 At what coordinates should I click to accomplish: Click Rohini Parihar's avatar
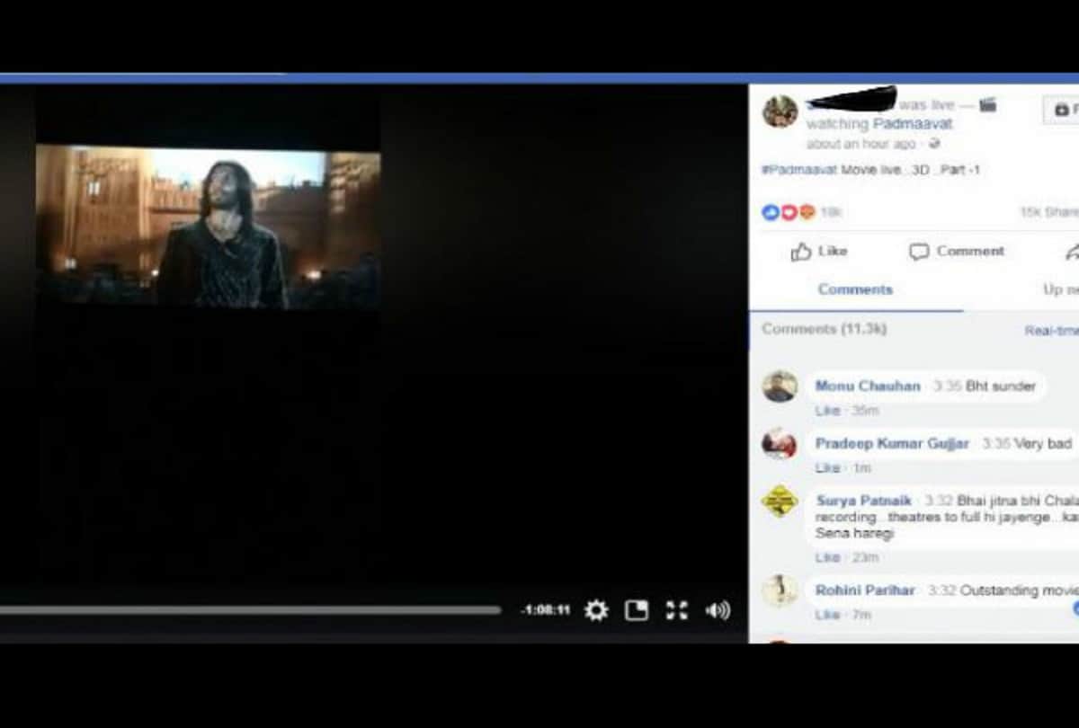coord(780,591)
